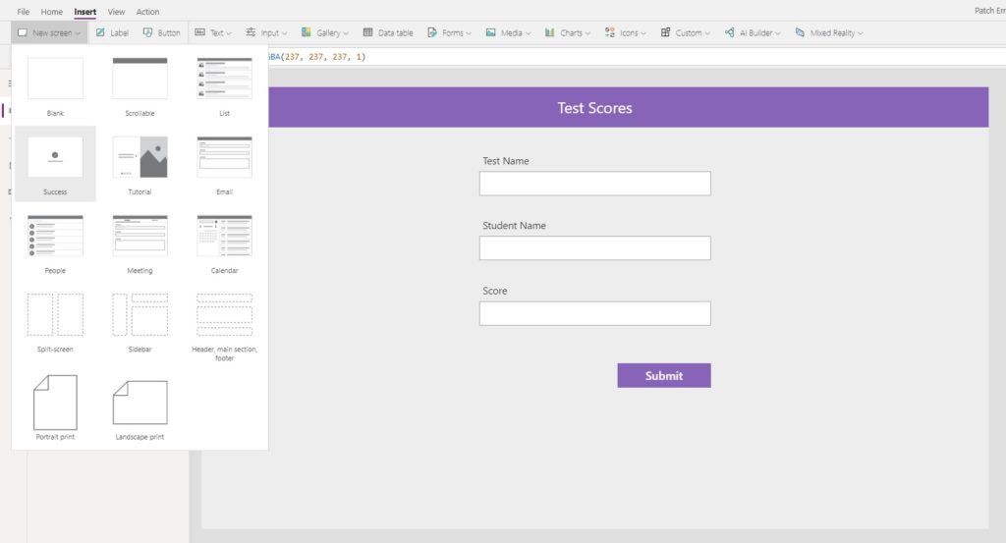Click the RGBA formula bar
Screen dimensions: 1006x543
[x=636, y=56]
